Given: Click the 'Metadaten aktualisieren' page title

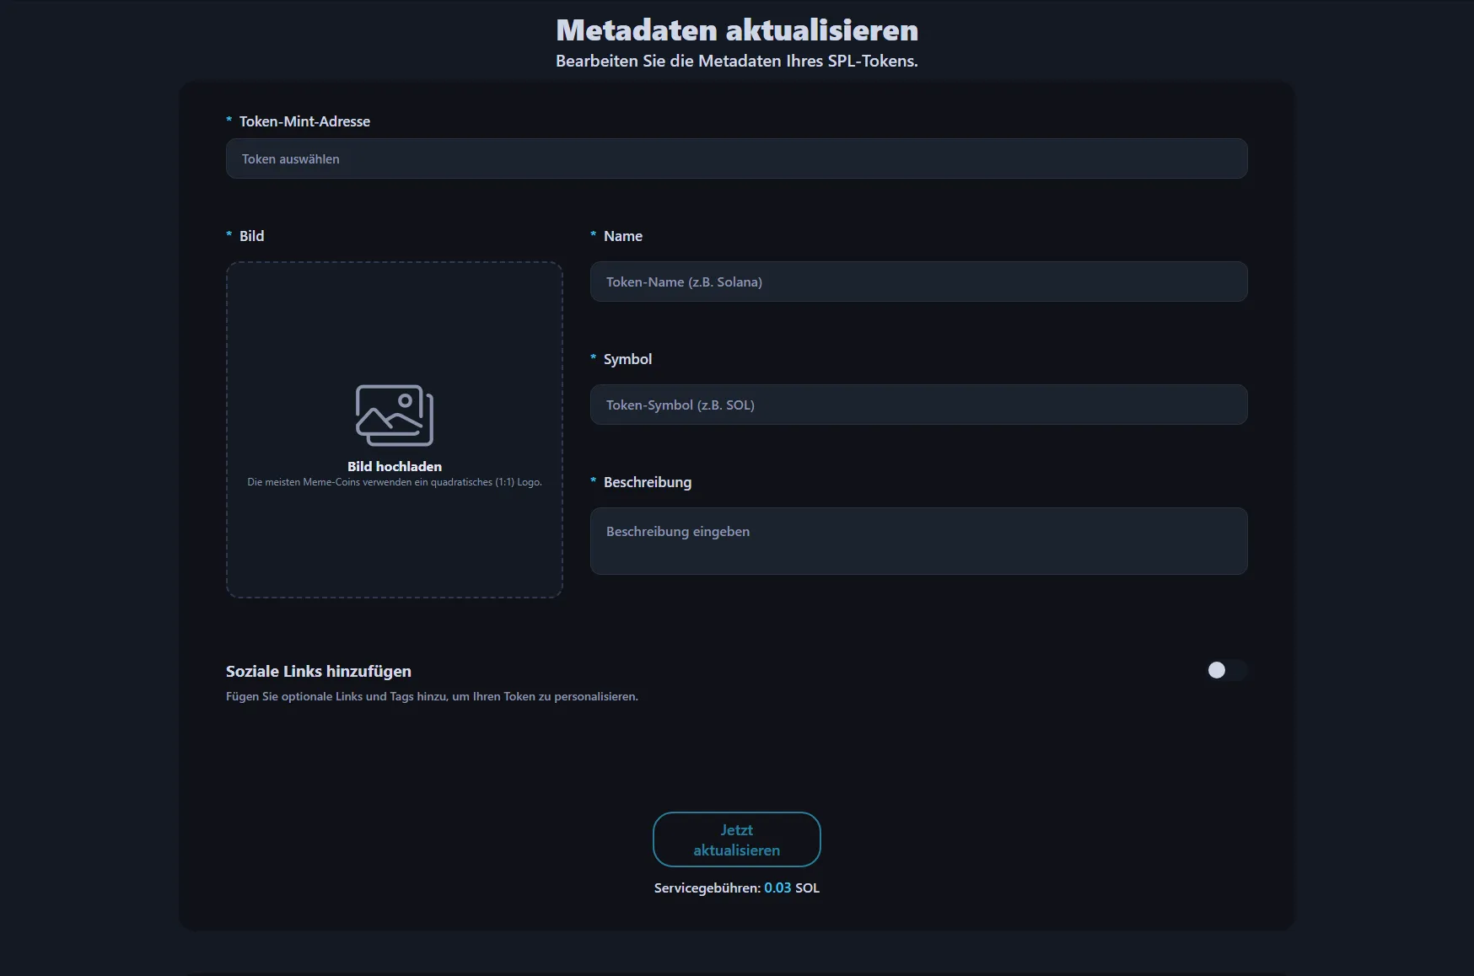Looking at the screenshot, I should point(737,30).
